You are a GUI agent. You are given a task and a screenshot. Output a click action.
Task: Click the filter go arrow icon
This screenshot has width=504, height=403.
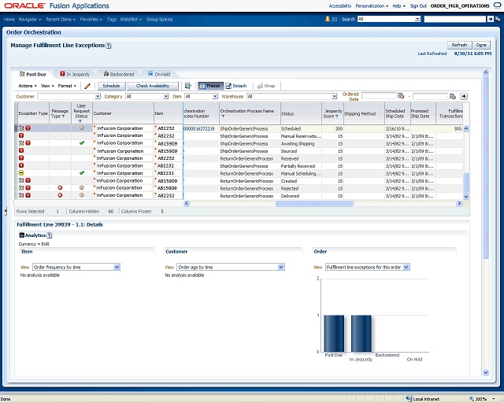pos(465,96)
